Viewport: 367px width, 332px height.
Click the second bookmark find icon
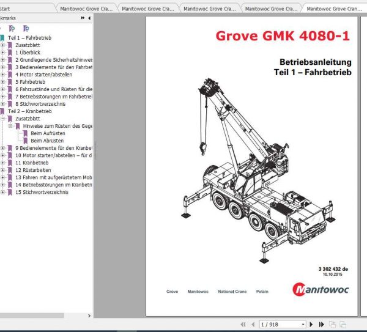(26, 29)
